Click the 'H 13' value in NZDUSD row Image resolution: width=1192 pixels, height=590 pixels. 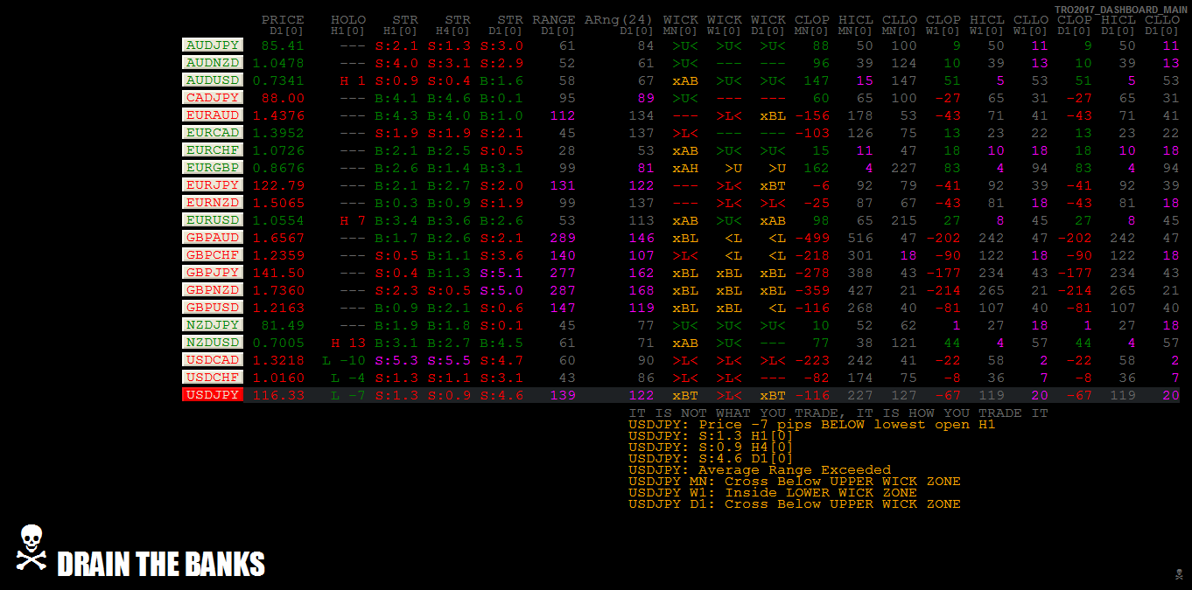pos(348,343)
